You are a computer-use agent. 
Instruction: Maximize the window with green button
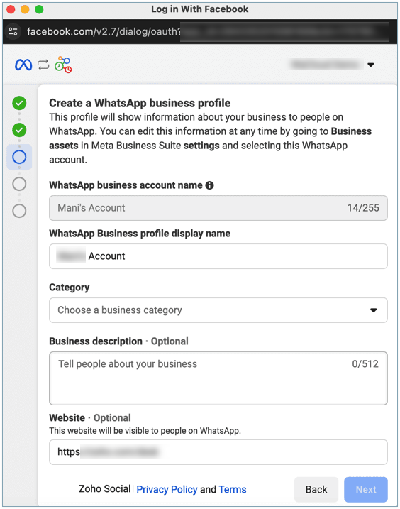39,9
